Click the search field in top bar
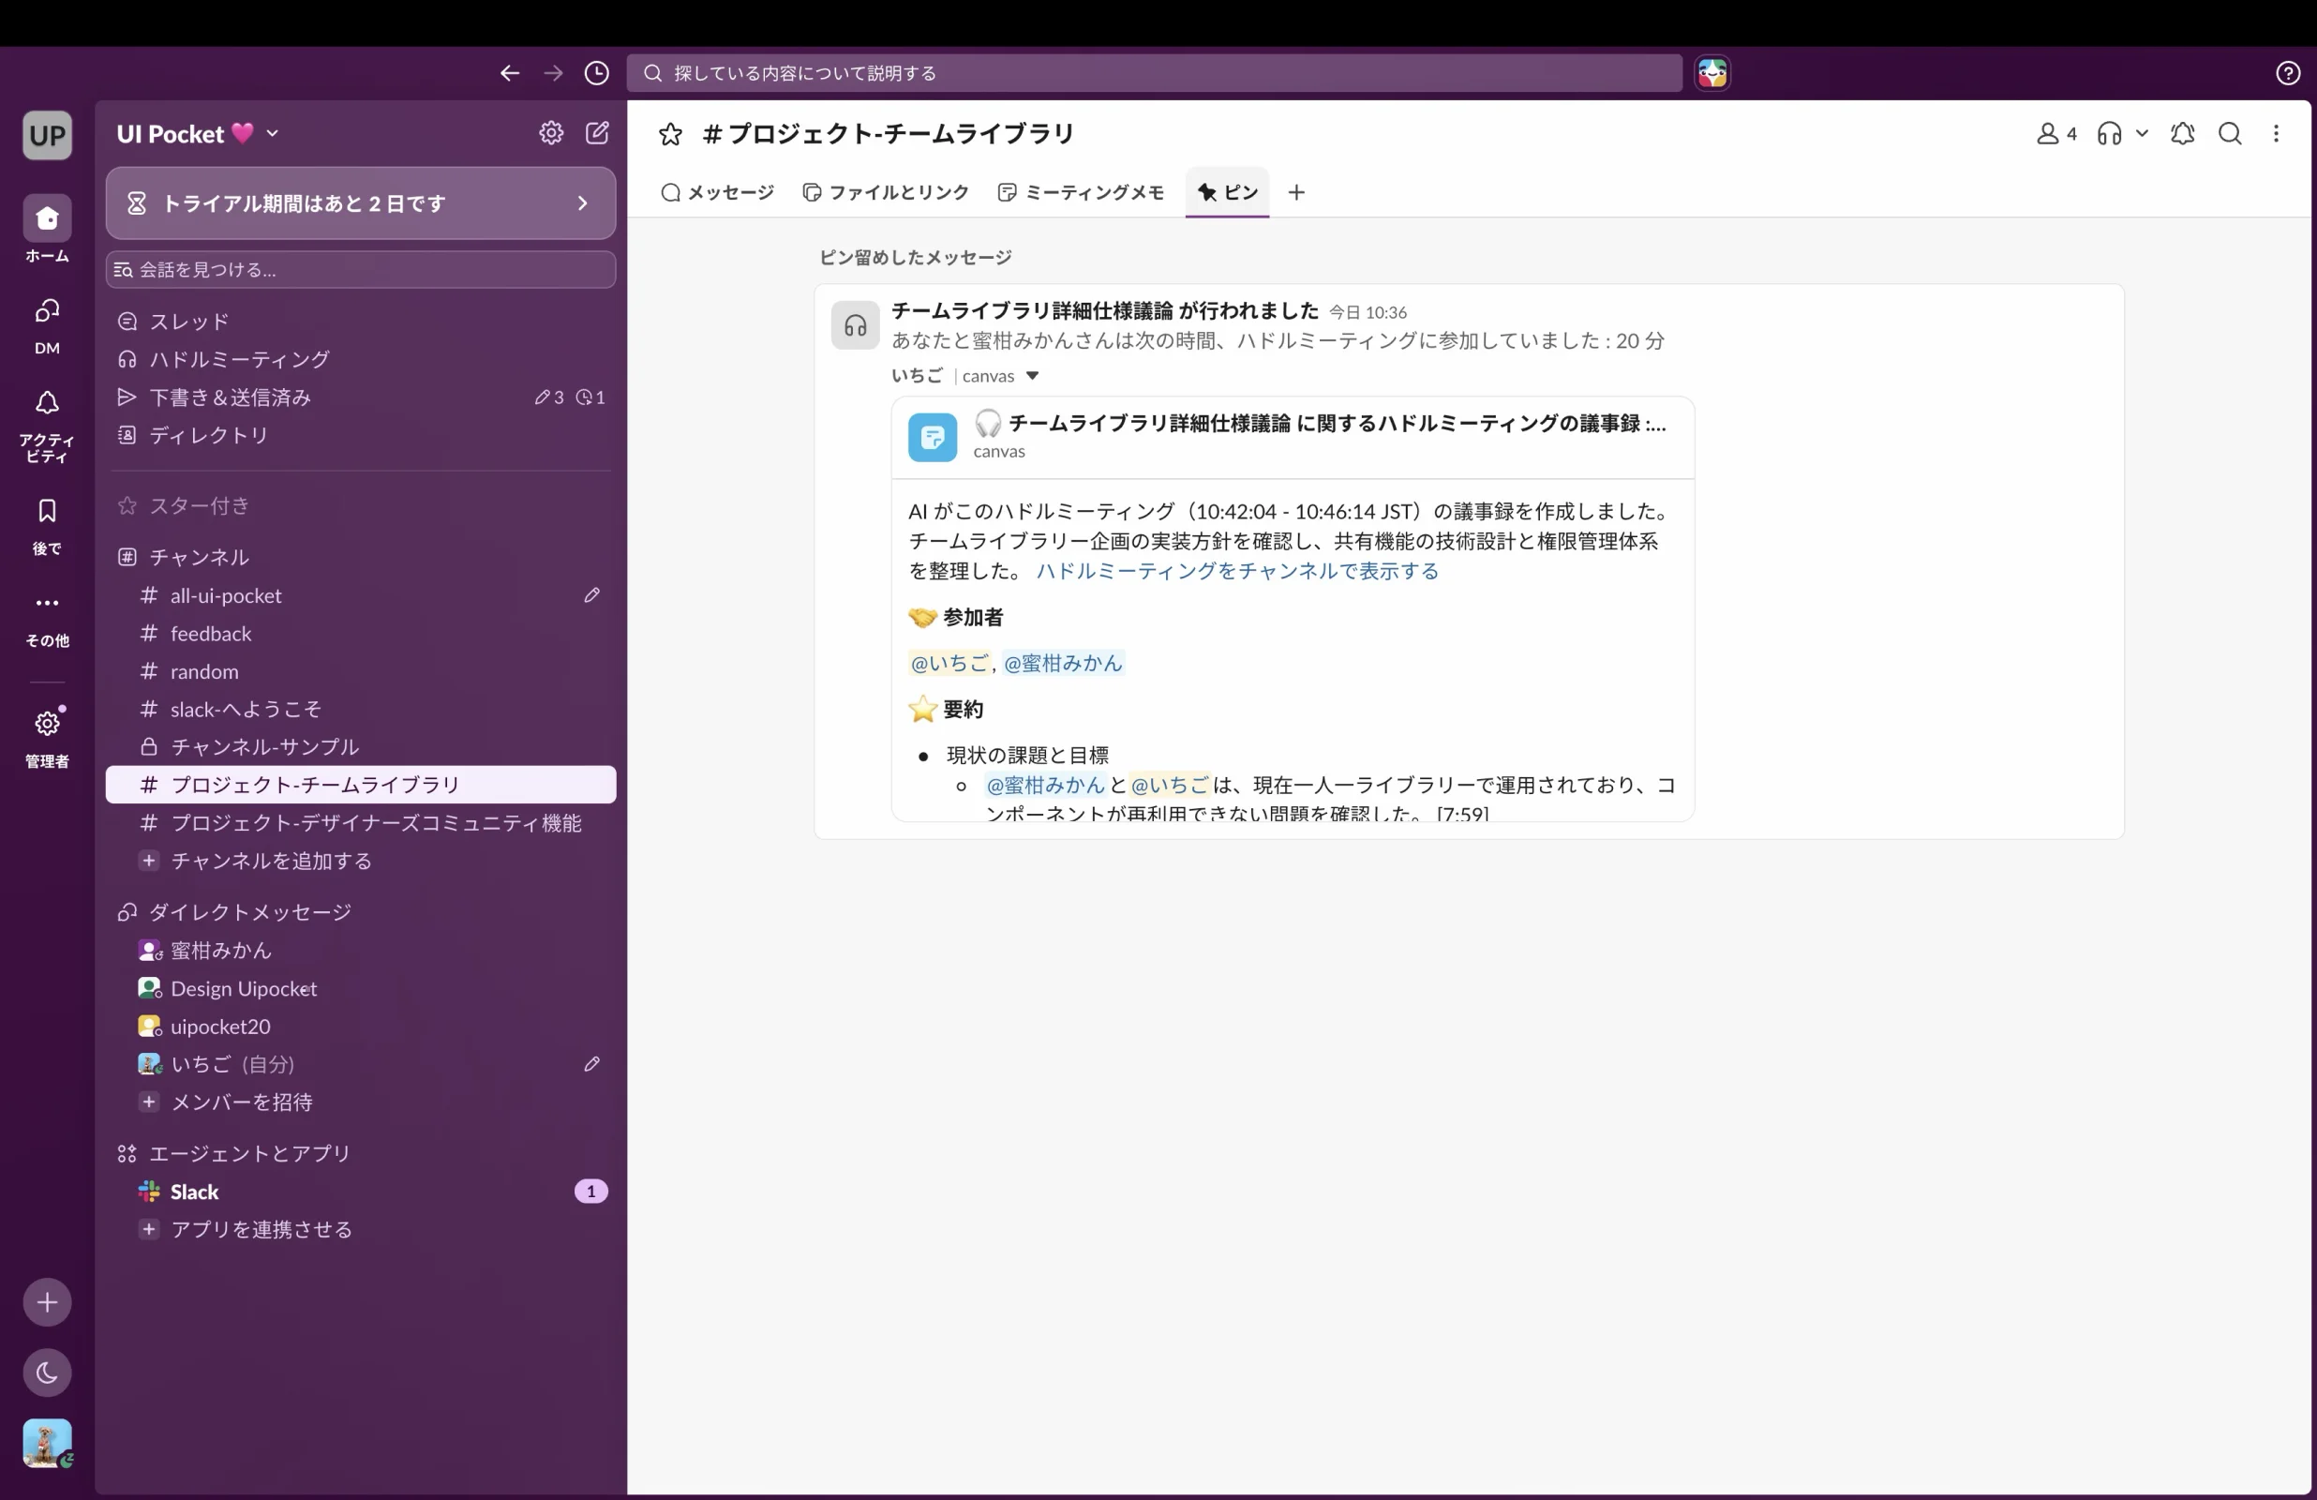The image size is (2317, 1500). point(1154,73)
